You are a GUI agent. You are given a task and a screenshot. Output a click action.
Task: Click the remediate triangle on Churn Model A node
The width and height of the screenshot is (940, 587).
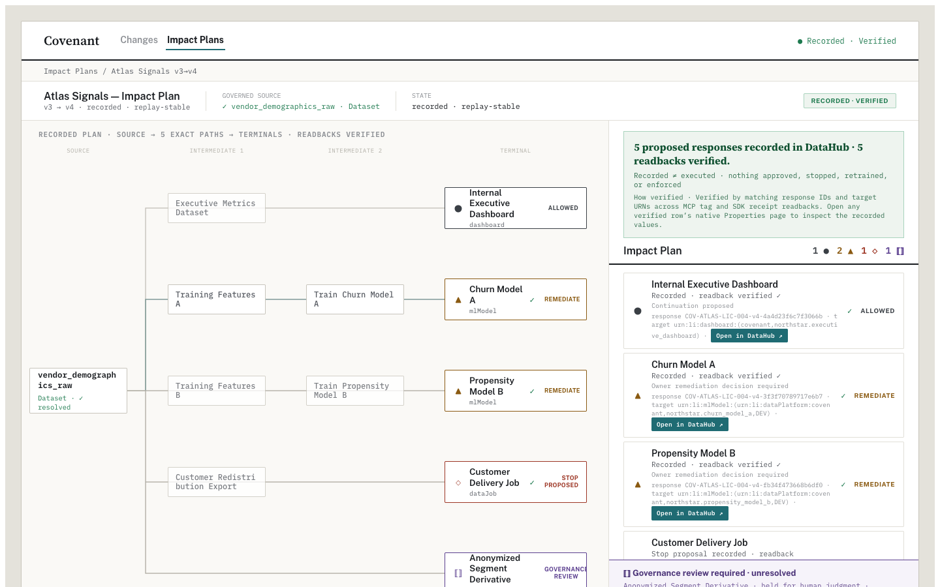[458, 300]
